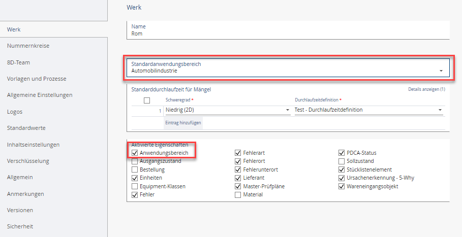Click Eintrag hinzufügen button

(x=182, y=123)
